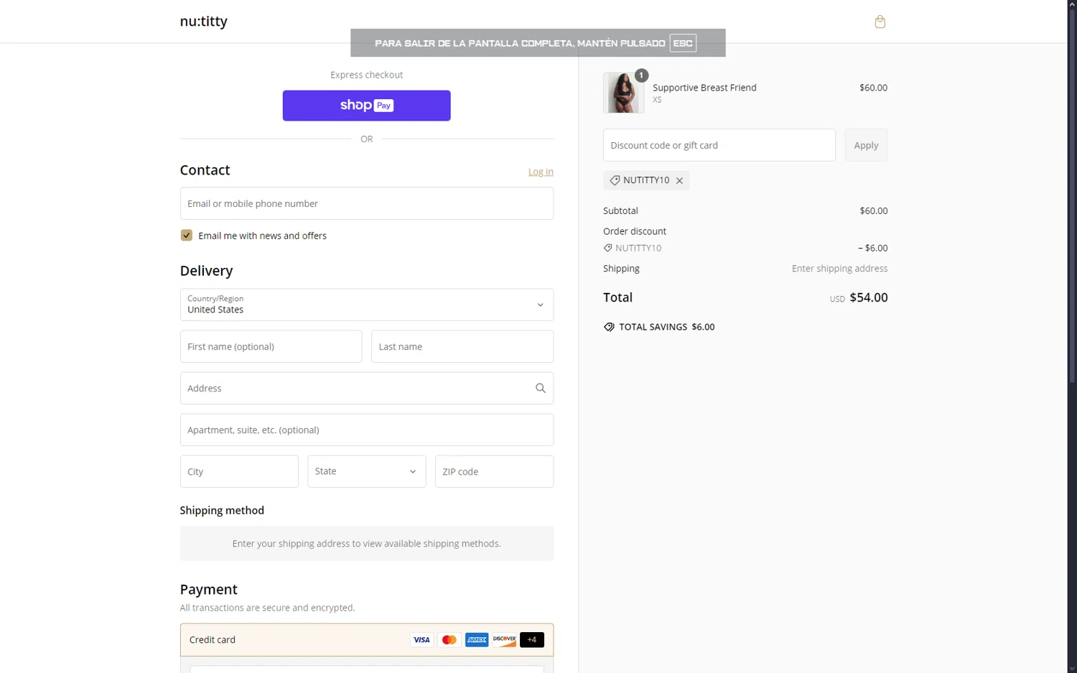Click the First name (optional) field
The image size is (1077, 673).
click(x=271, y=346)
